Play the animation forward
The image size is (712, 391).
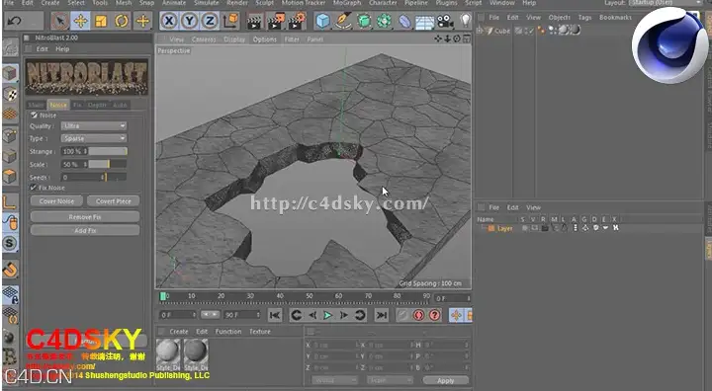pyautogui.click(x=327, y=315)
